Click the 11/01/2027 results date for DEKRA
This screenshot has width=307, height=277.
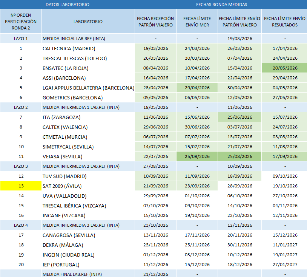284,245
